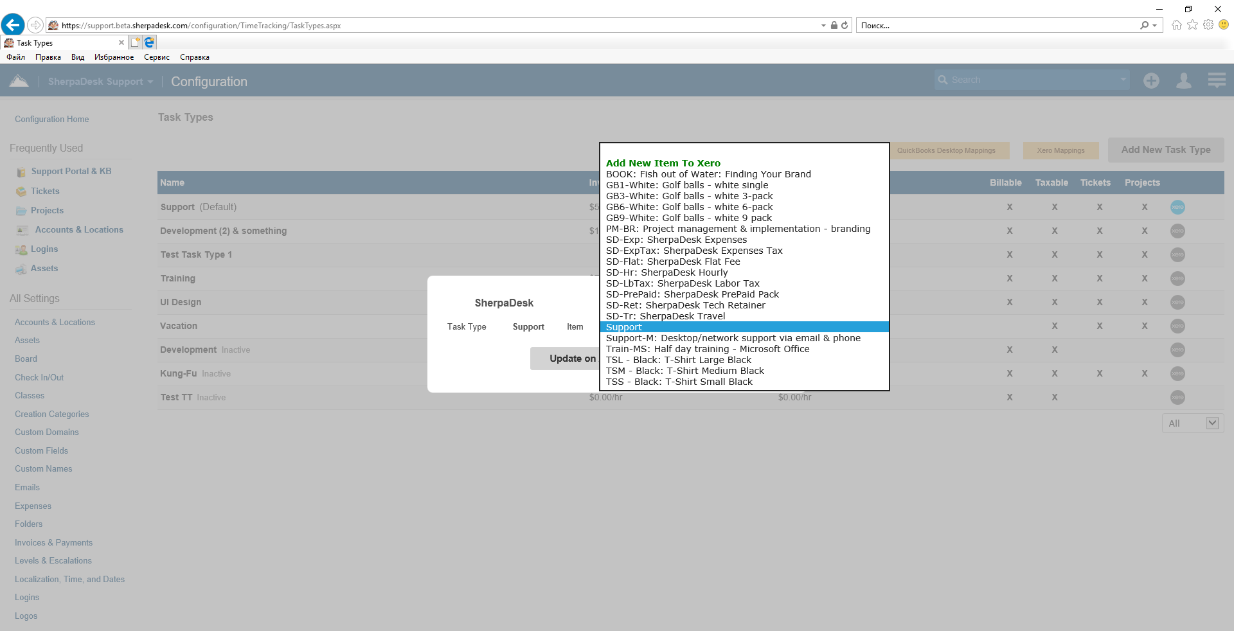Click the plus add-new icon in header
This screenshot has width=1234, height=631.
point(1151,81)
